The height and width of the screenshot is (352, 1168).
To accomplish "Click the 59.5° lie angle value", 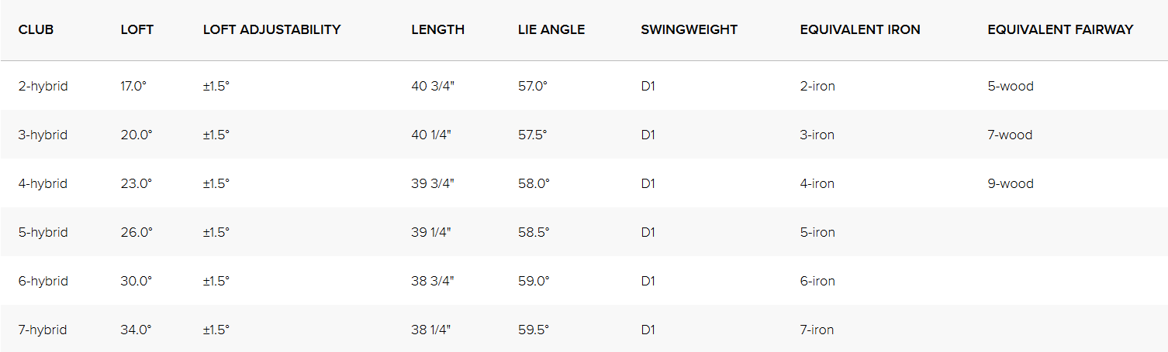I will pos(534,330).
